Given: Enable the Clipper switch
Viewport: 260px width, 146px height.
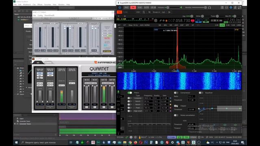Looking at the screenshot, I should click(x=176, y=106).
